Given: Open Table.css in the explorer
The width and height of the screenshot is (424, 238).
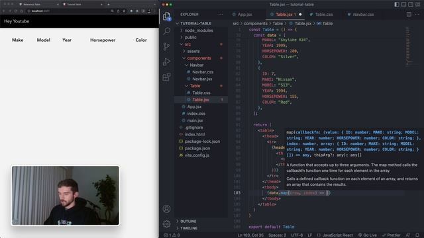Looking at the screenshot, I should point(201,93).
